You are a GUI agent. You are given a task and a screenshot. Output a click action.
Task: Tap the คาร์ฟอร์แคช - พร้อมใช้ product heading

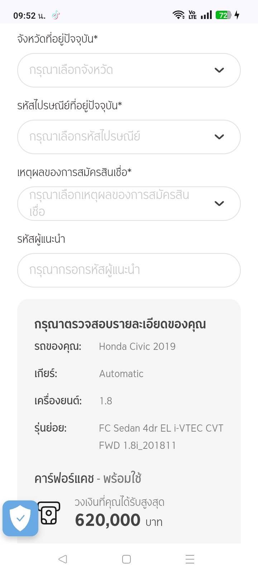coord(88,479)
